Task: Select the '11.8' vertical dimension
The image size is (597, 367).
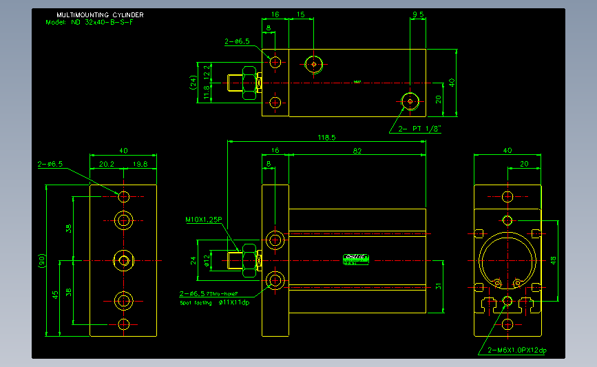Action: pyautogui.click(x=207, y=92)
